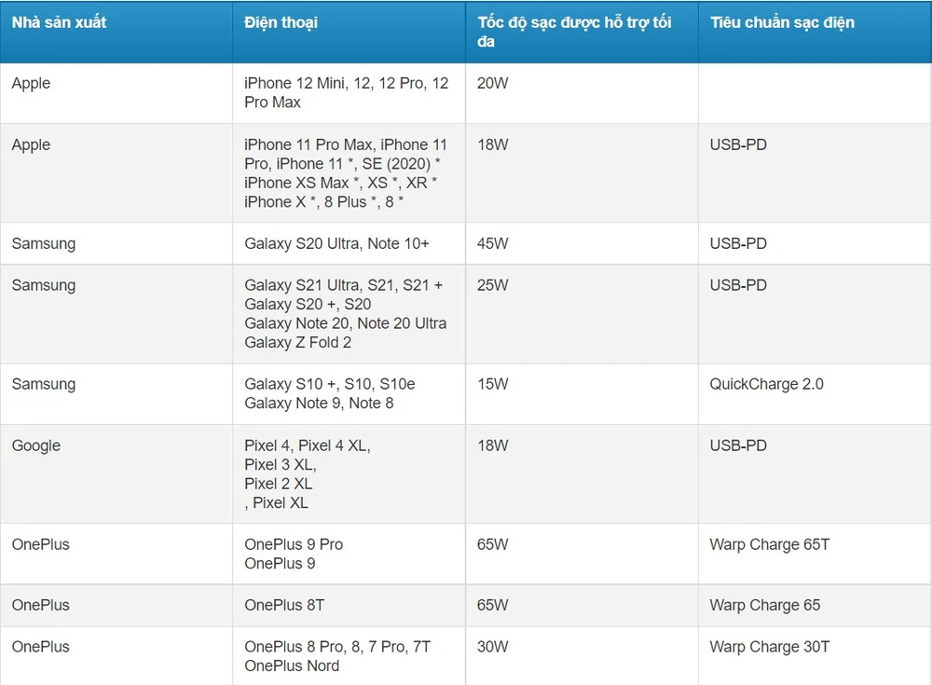Click the Warp Charge 65T cell

coord(769,544)
